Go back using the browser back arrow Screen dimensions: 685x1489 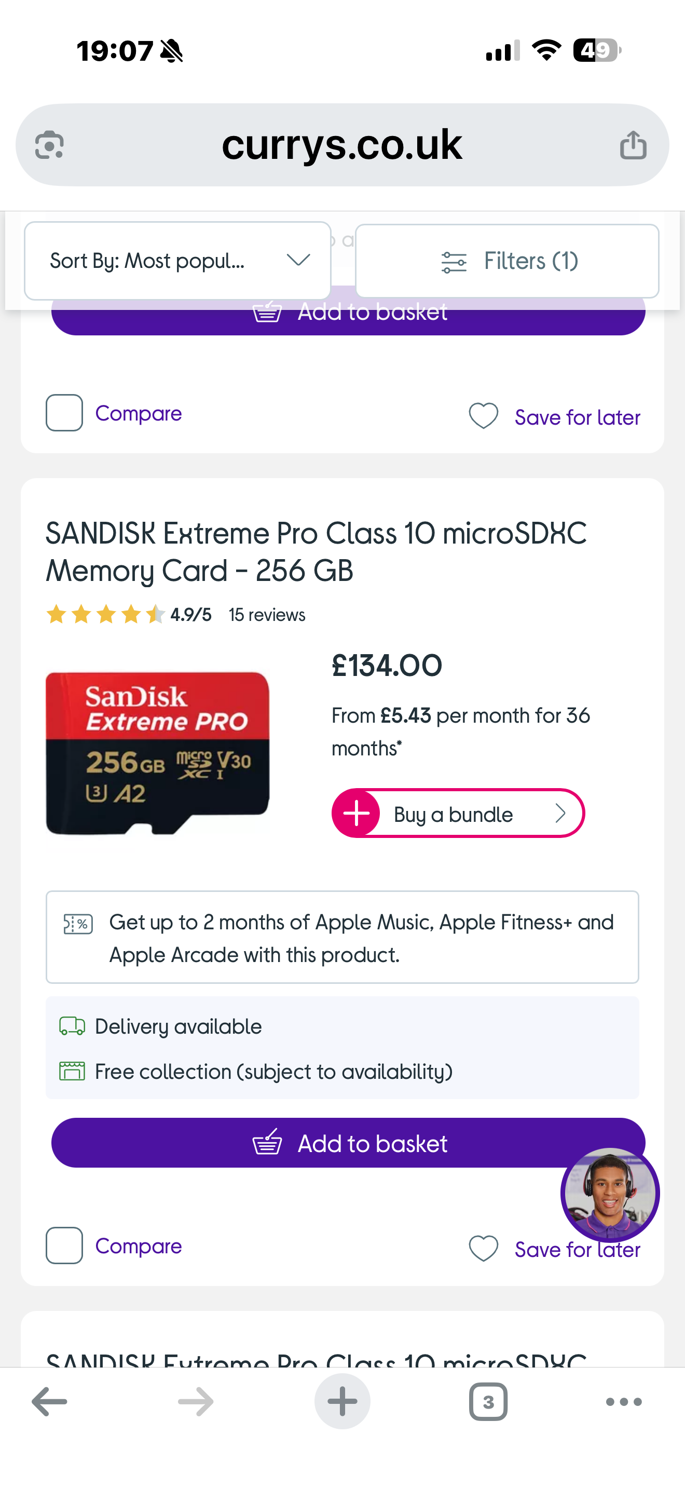49,1401
